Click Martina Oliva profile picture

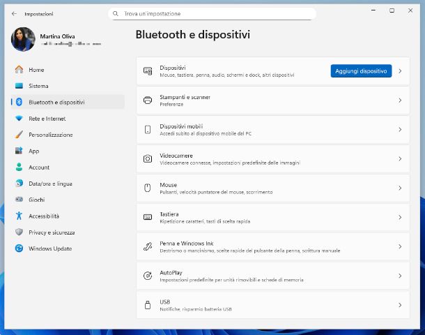[23, 39]
